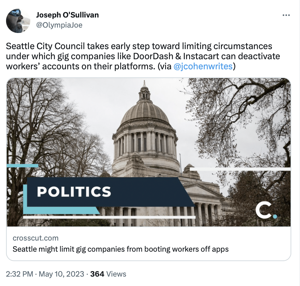300x286 pixels.
Task: Click the Crosscut C logo on image
Action: (x=266, y=211)
